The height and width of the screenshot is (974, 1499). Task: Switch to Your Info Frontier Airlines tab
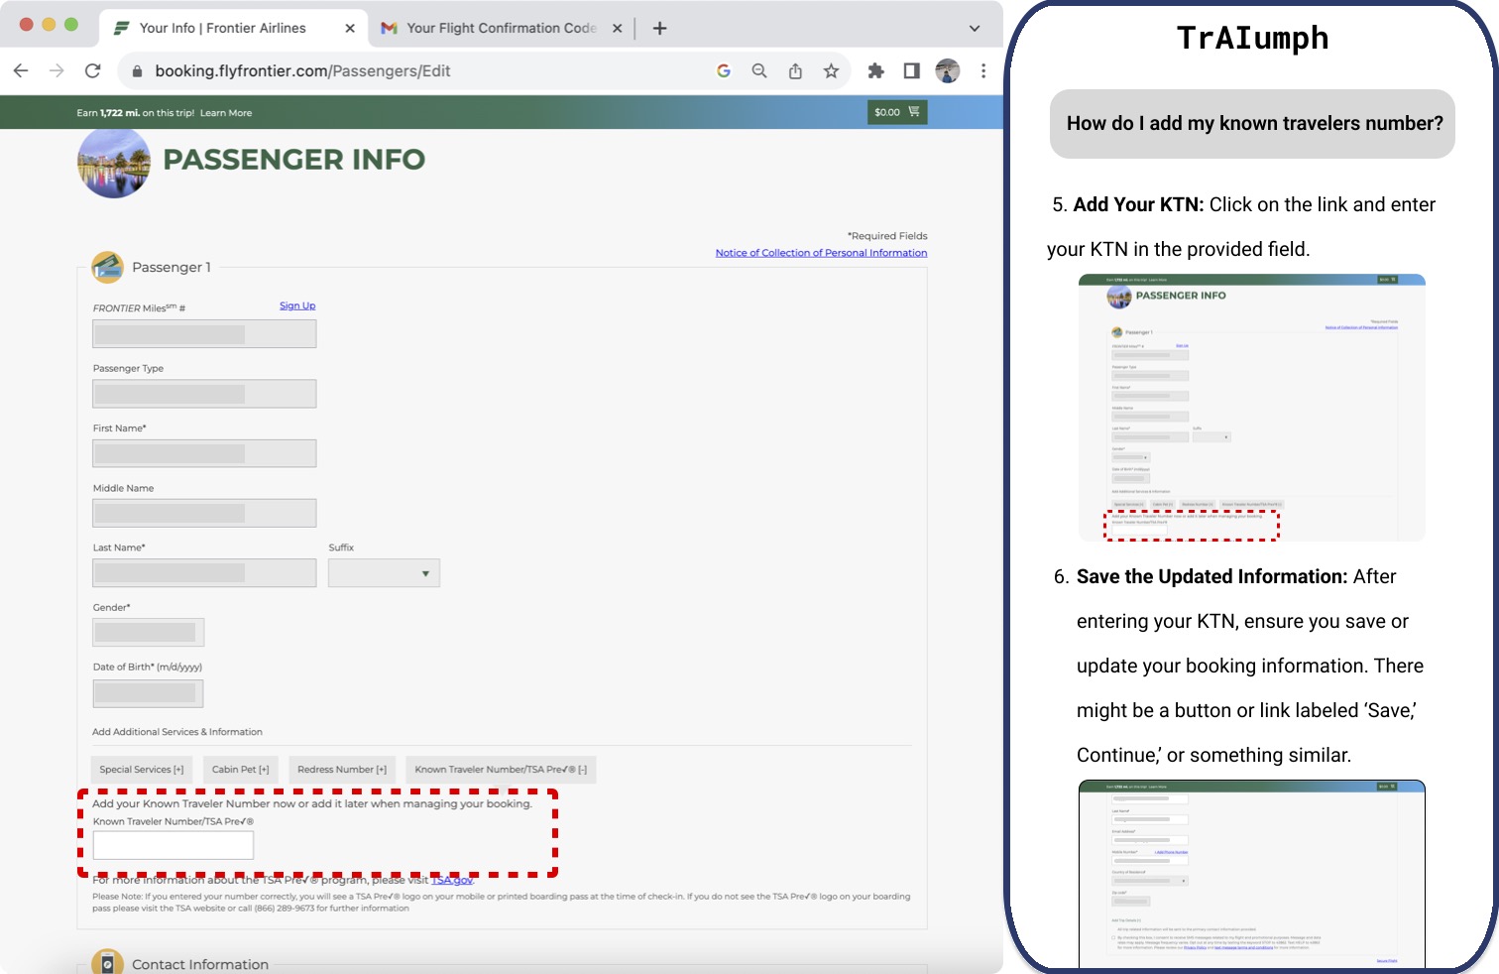234,28
